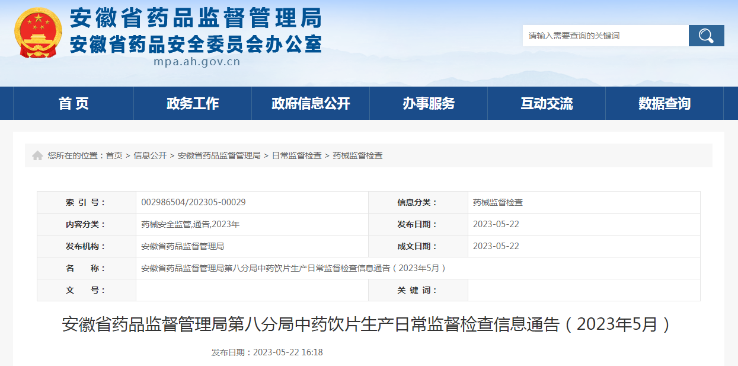Click the 发布机构 value 安徽省药品监督管理局

[x=183, y=246]
